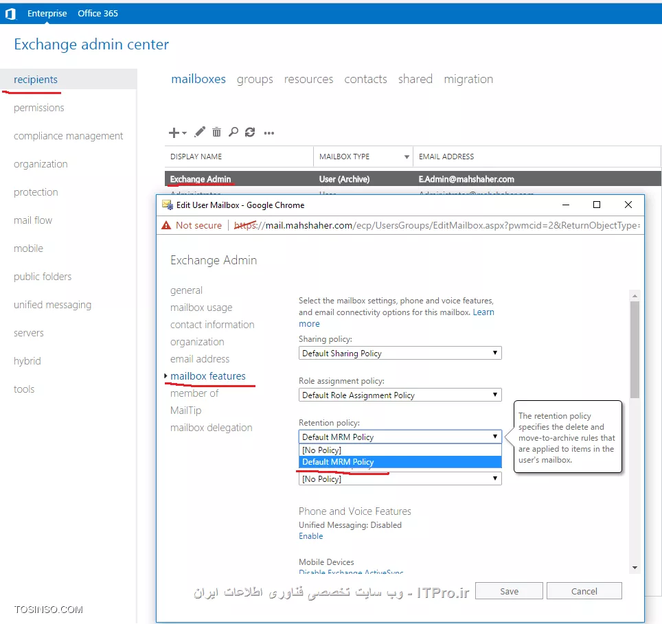The image size is (662, 624).
Task: Select recipients in left navigation
Action: tap(36, 80)
